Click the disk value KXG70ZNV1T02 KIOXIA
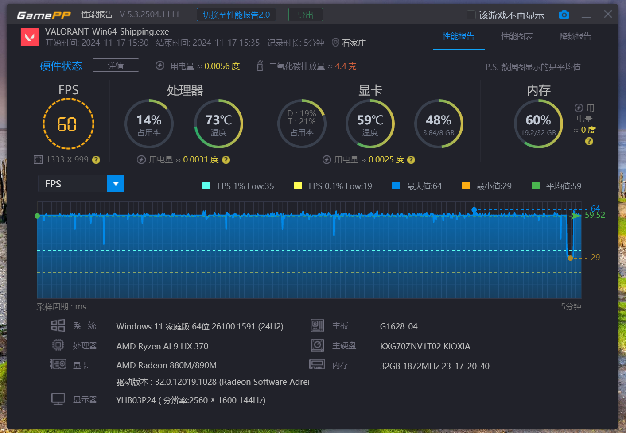The width and height of the screenshot is (626, 433). pyautogui.click(x=425, y=346)
